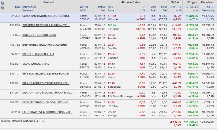
Task: Open BGF WORLD GOLD FUND A2 (EUR) link
Action: click(x=45, y=45)
